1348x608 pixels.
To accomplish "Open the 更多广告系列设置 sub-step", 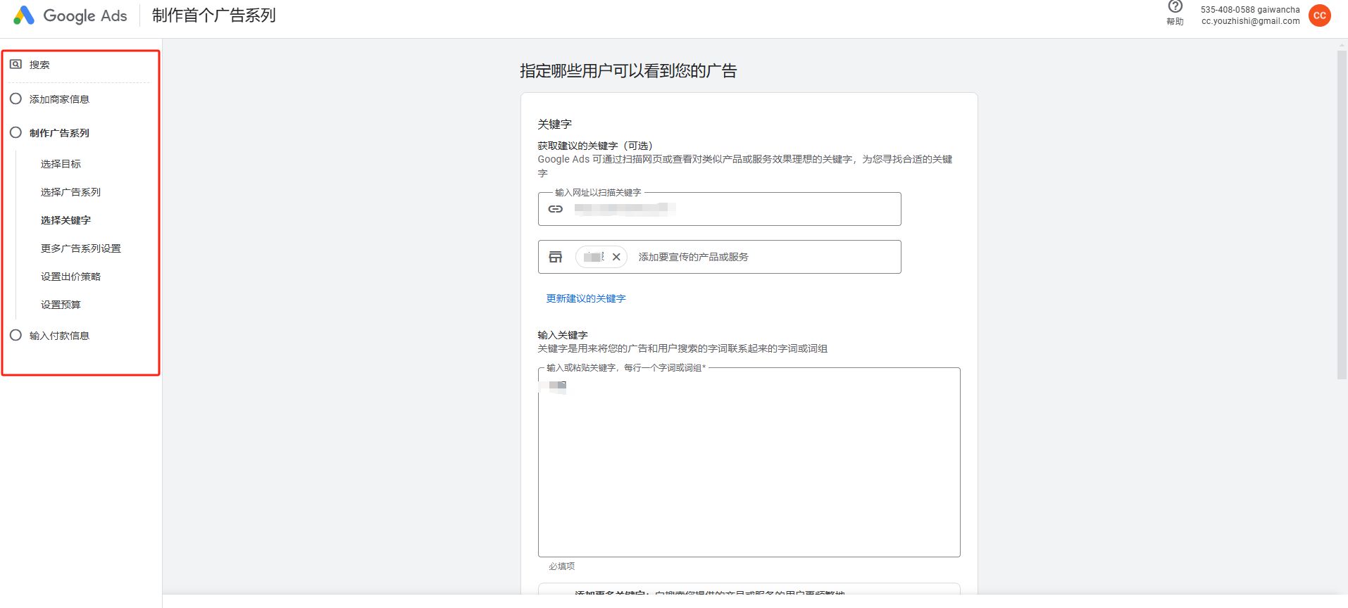I will (81, 248).
